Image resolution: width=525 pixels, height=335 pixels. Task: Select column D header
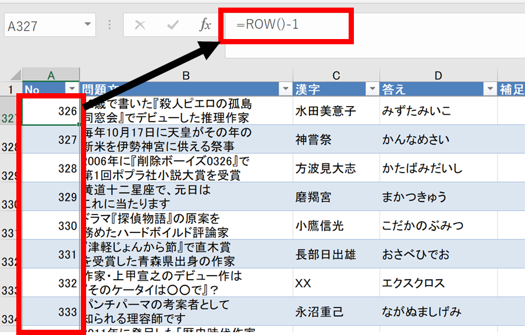click(x=438, y=75)
